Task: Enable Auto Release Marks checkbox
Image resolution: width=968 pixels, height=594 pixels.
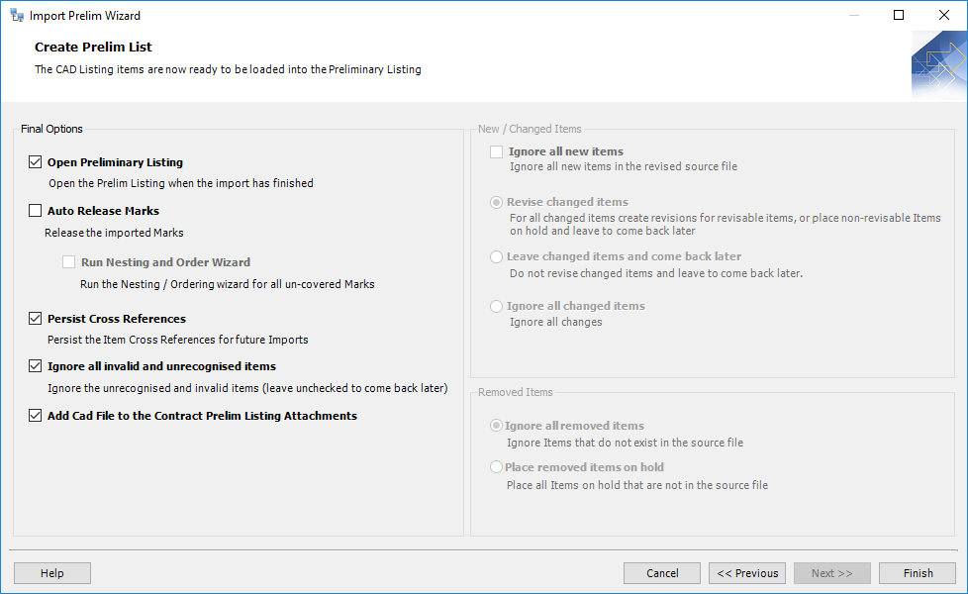Action: click(x=36, y=211)
